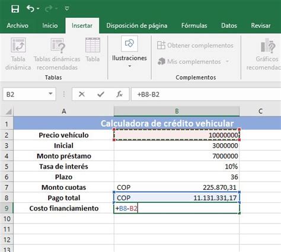Click cell with value 10000000

coord(177,135)
